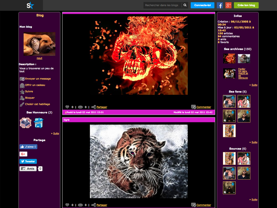Like the skull post with heart icon

[x=67, y=107]
